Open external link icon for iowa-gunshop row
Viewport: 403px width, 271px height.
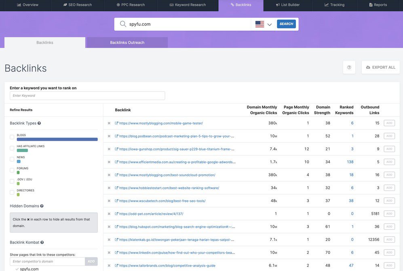pyautogui.click(x=116, y=149)
